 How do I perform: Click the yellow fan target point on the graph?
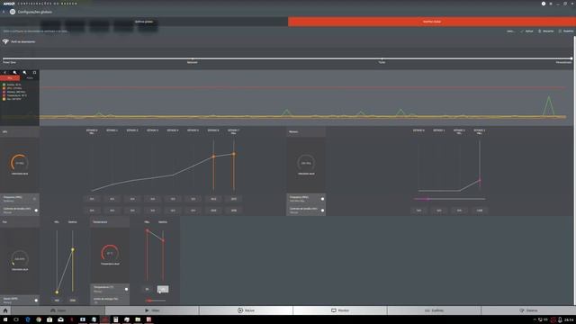[73, 250]
